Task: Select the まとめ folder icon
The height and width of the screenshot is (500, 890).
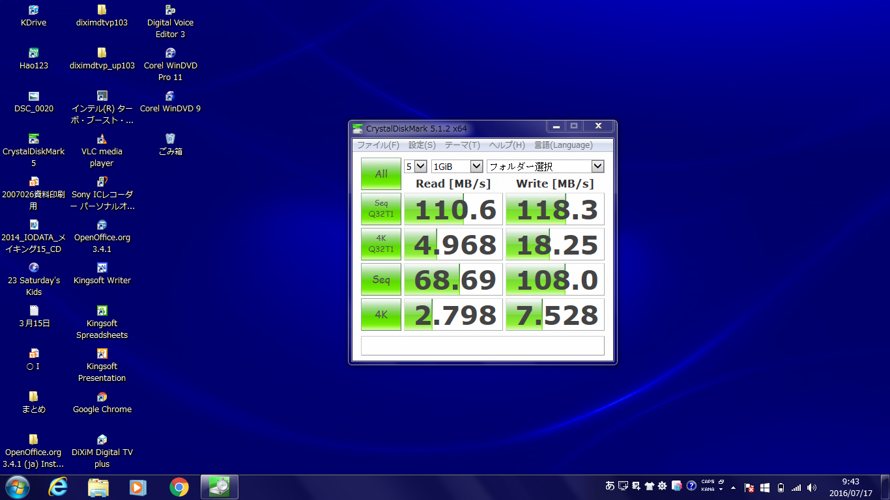Action: click(x=34, y=402)
